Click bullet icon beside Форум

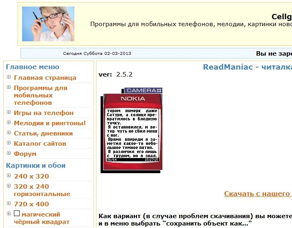point(9,153)
